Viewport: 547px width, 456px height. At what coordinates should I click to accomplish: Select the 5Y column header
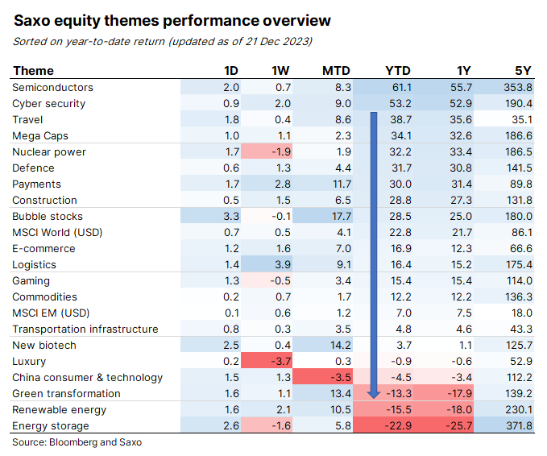pyautogui.click(x=521, y=70)
